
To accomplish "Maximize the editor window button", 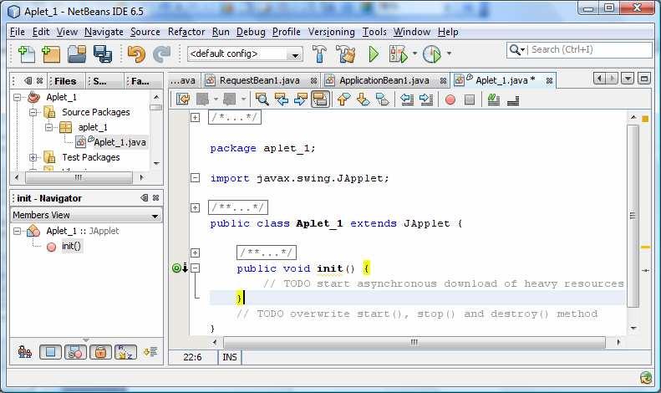I will pyautogui.click(x=644, y=79).
